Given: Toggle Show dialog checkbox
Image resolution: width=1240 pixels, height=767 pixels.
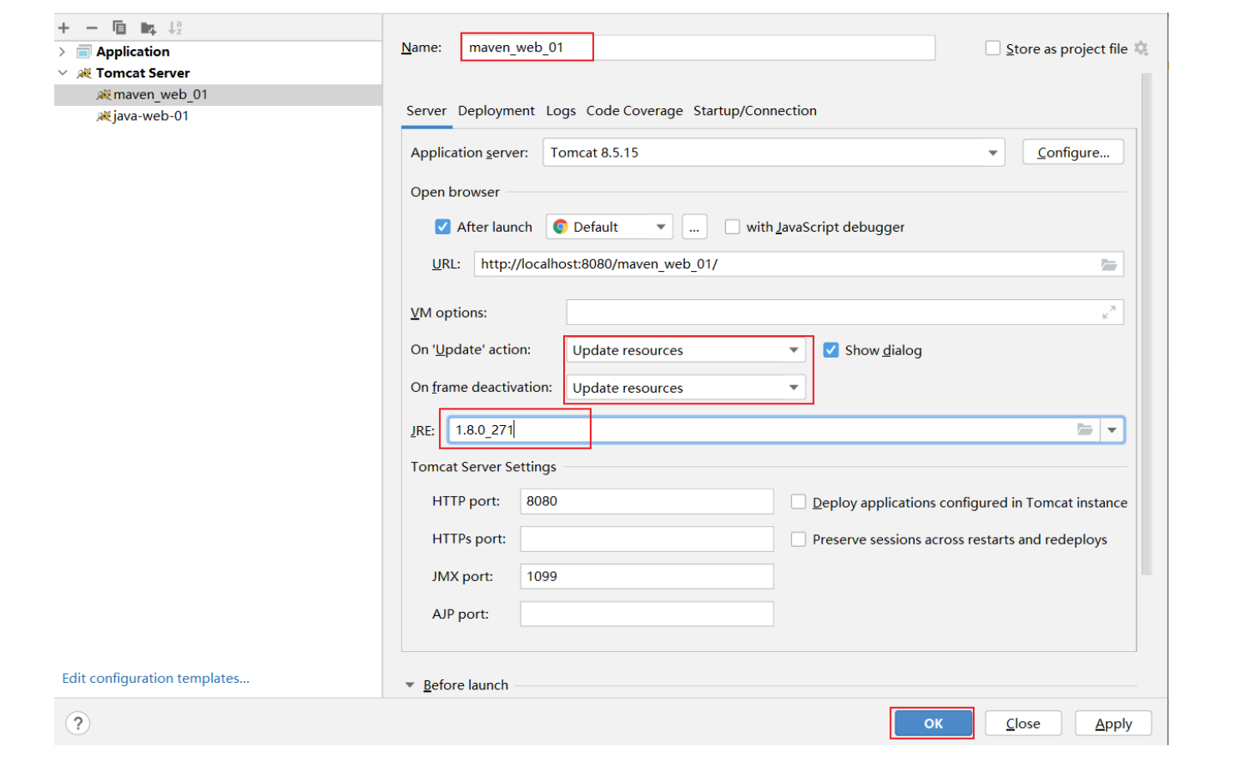Looking at the screenshot, I should coord(831,350).
